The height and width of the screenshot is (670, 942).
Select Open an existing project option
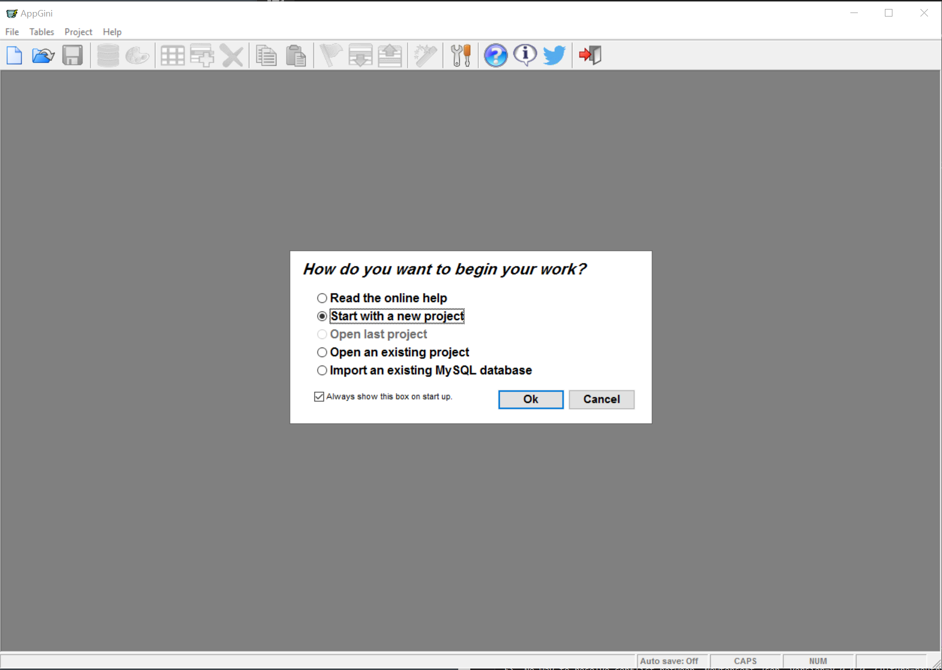click(322, 352)
